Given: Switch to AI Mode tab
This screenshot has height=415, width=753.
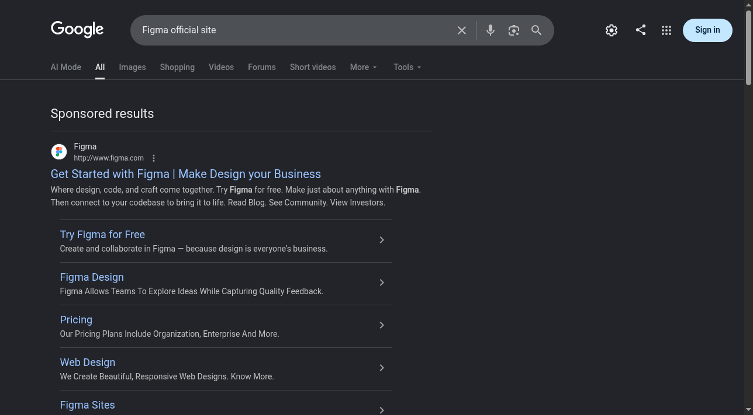Looking at the screenshot, I should [x=66, y=67].
